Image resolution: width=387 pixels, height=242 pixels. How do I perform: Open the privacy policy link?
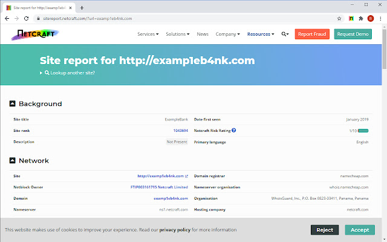[175, 230]
